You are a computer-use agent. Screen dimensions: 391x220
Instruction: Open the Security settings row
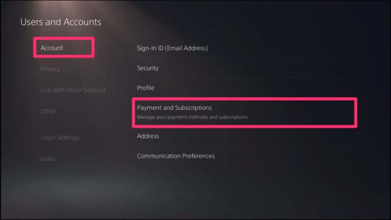coord(148,68)
